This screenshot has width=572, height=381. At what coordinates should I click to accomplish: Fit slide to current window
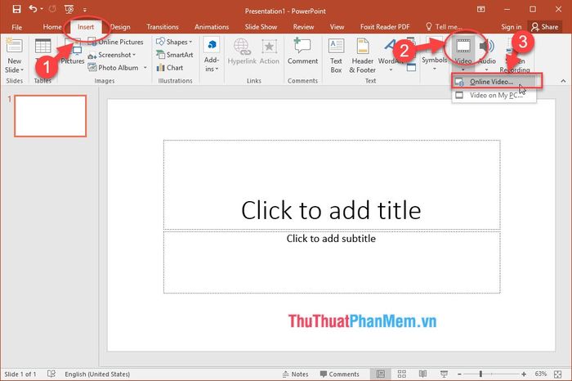click(x=558, y=374)
